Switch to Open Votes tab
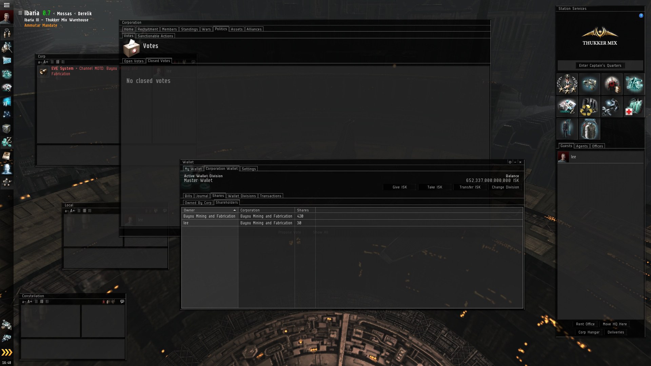The width and height of the screenshot is (651, 366). [134, 61]
